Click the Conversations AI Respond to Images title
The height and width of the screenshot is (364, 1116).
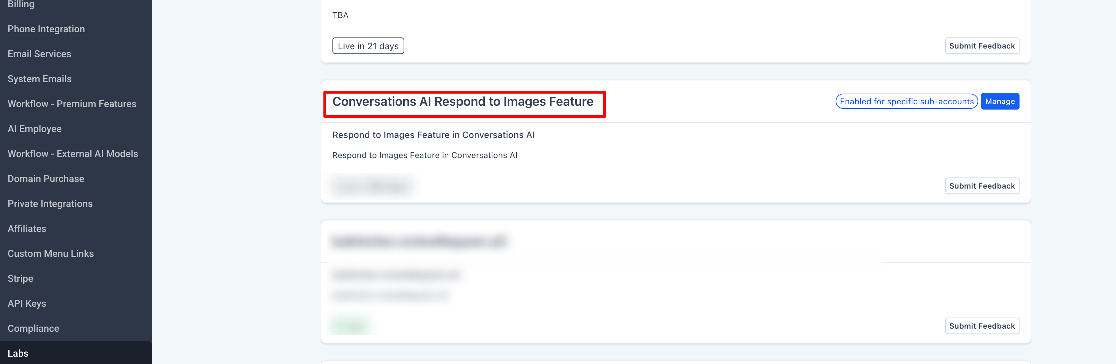[x=462, y=102]
